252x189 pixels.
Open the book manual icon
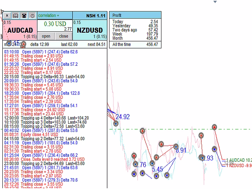click(x=16, y=16)
